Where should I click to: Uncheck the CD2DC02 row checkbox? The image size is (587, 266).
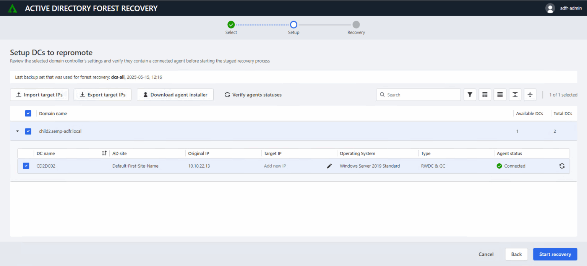[x=26, y=166]
